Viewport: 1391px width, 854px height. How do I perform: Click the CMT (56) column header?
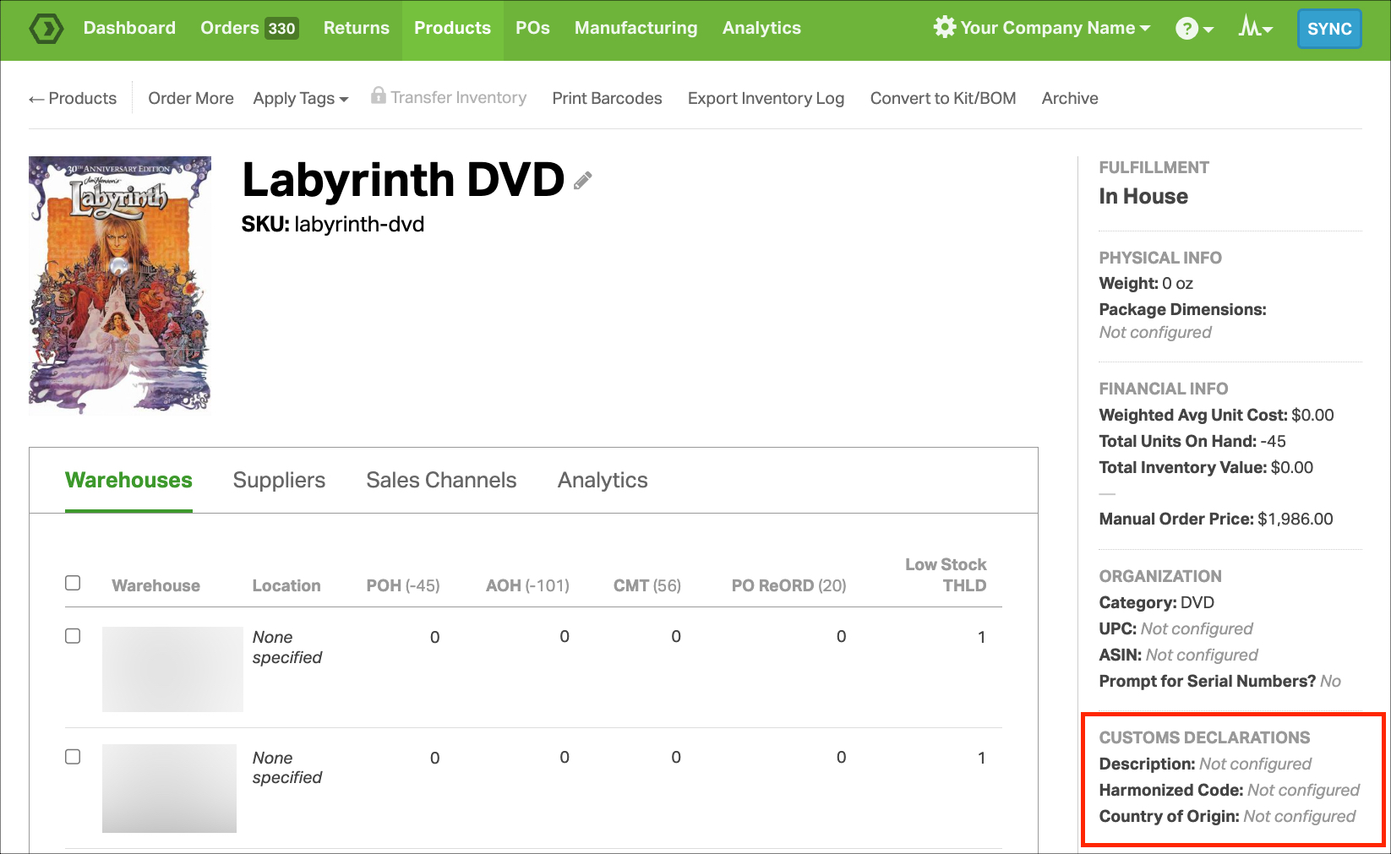(647, 585)
